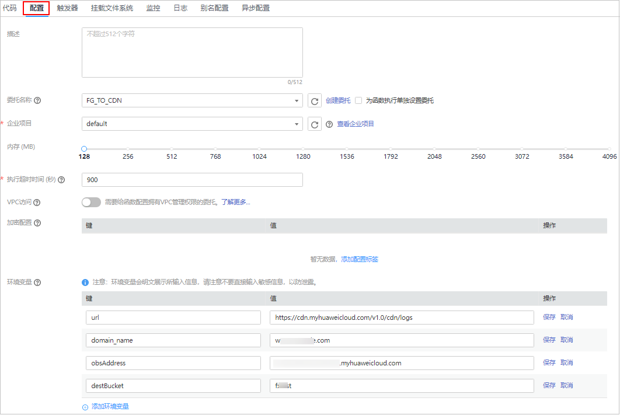Click 取消 in the url row

[567, 317]
